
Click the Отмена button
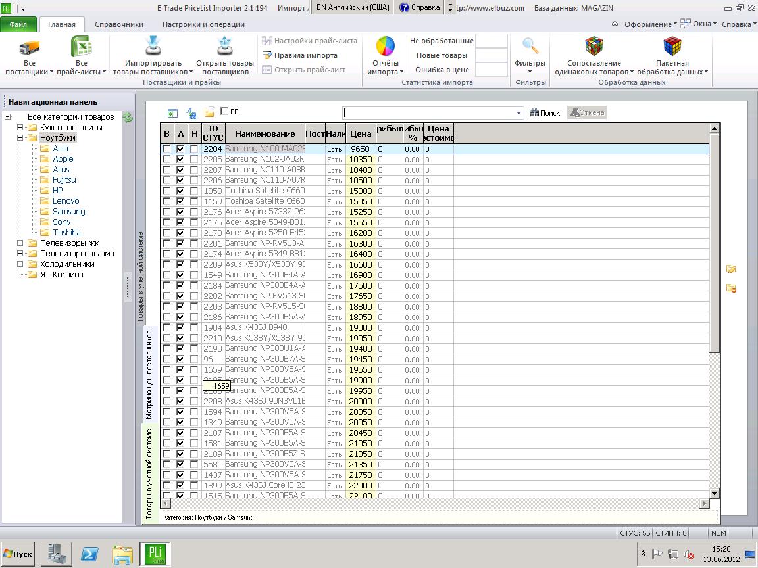[587, 112]
